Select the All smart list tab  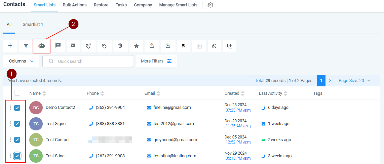(x=9, y=25)
